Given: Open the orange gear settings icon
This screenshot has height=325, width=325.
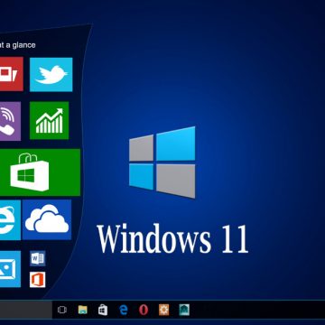Looking at the screenshot, I should point(163,310).
